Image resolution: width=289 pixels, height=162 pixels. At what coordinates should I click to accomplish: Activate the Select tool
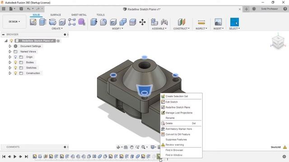pos(234,22)
